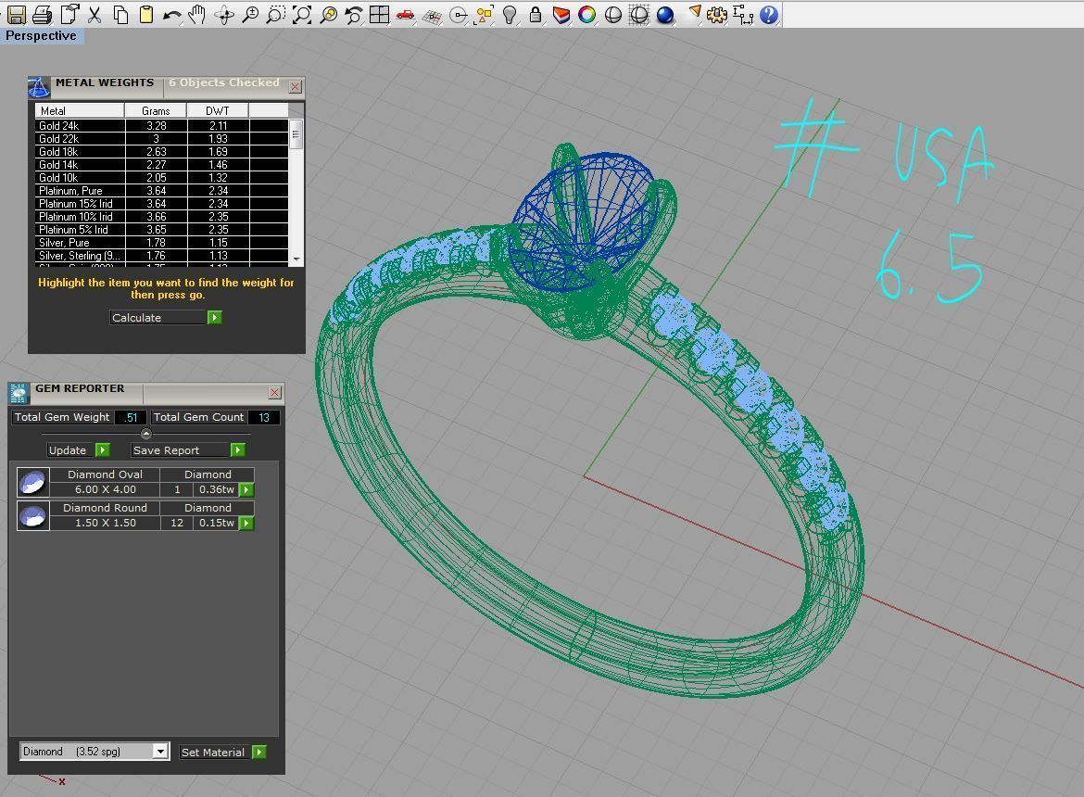The image size is (1084, 797).
Task: Select the Rotate View tool
Action: tap(224, 15)
